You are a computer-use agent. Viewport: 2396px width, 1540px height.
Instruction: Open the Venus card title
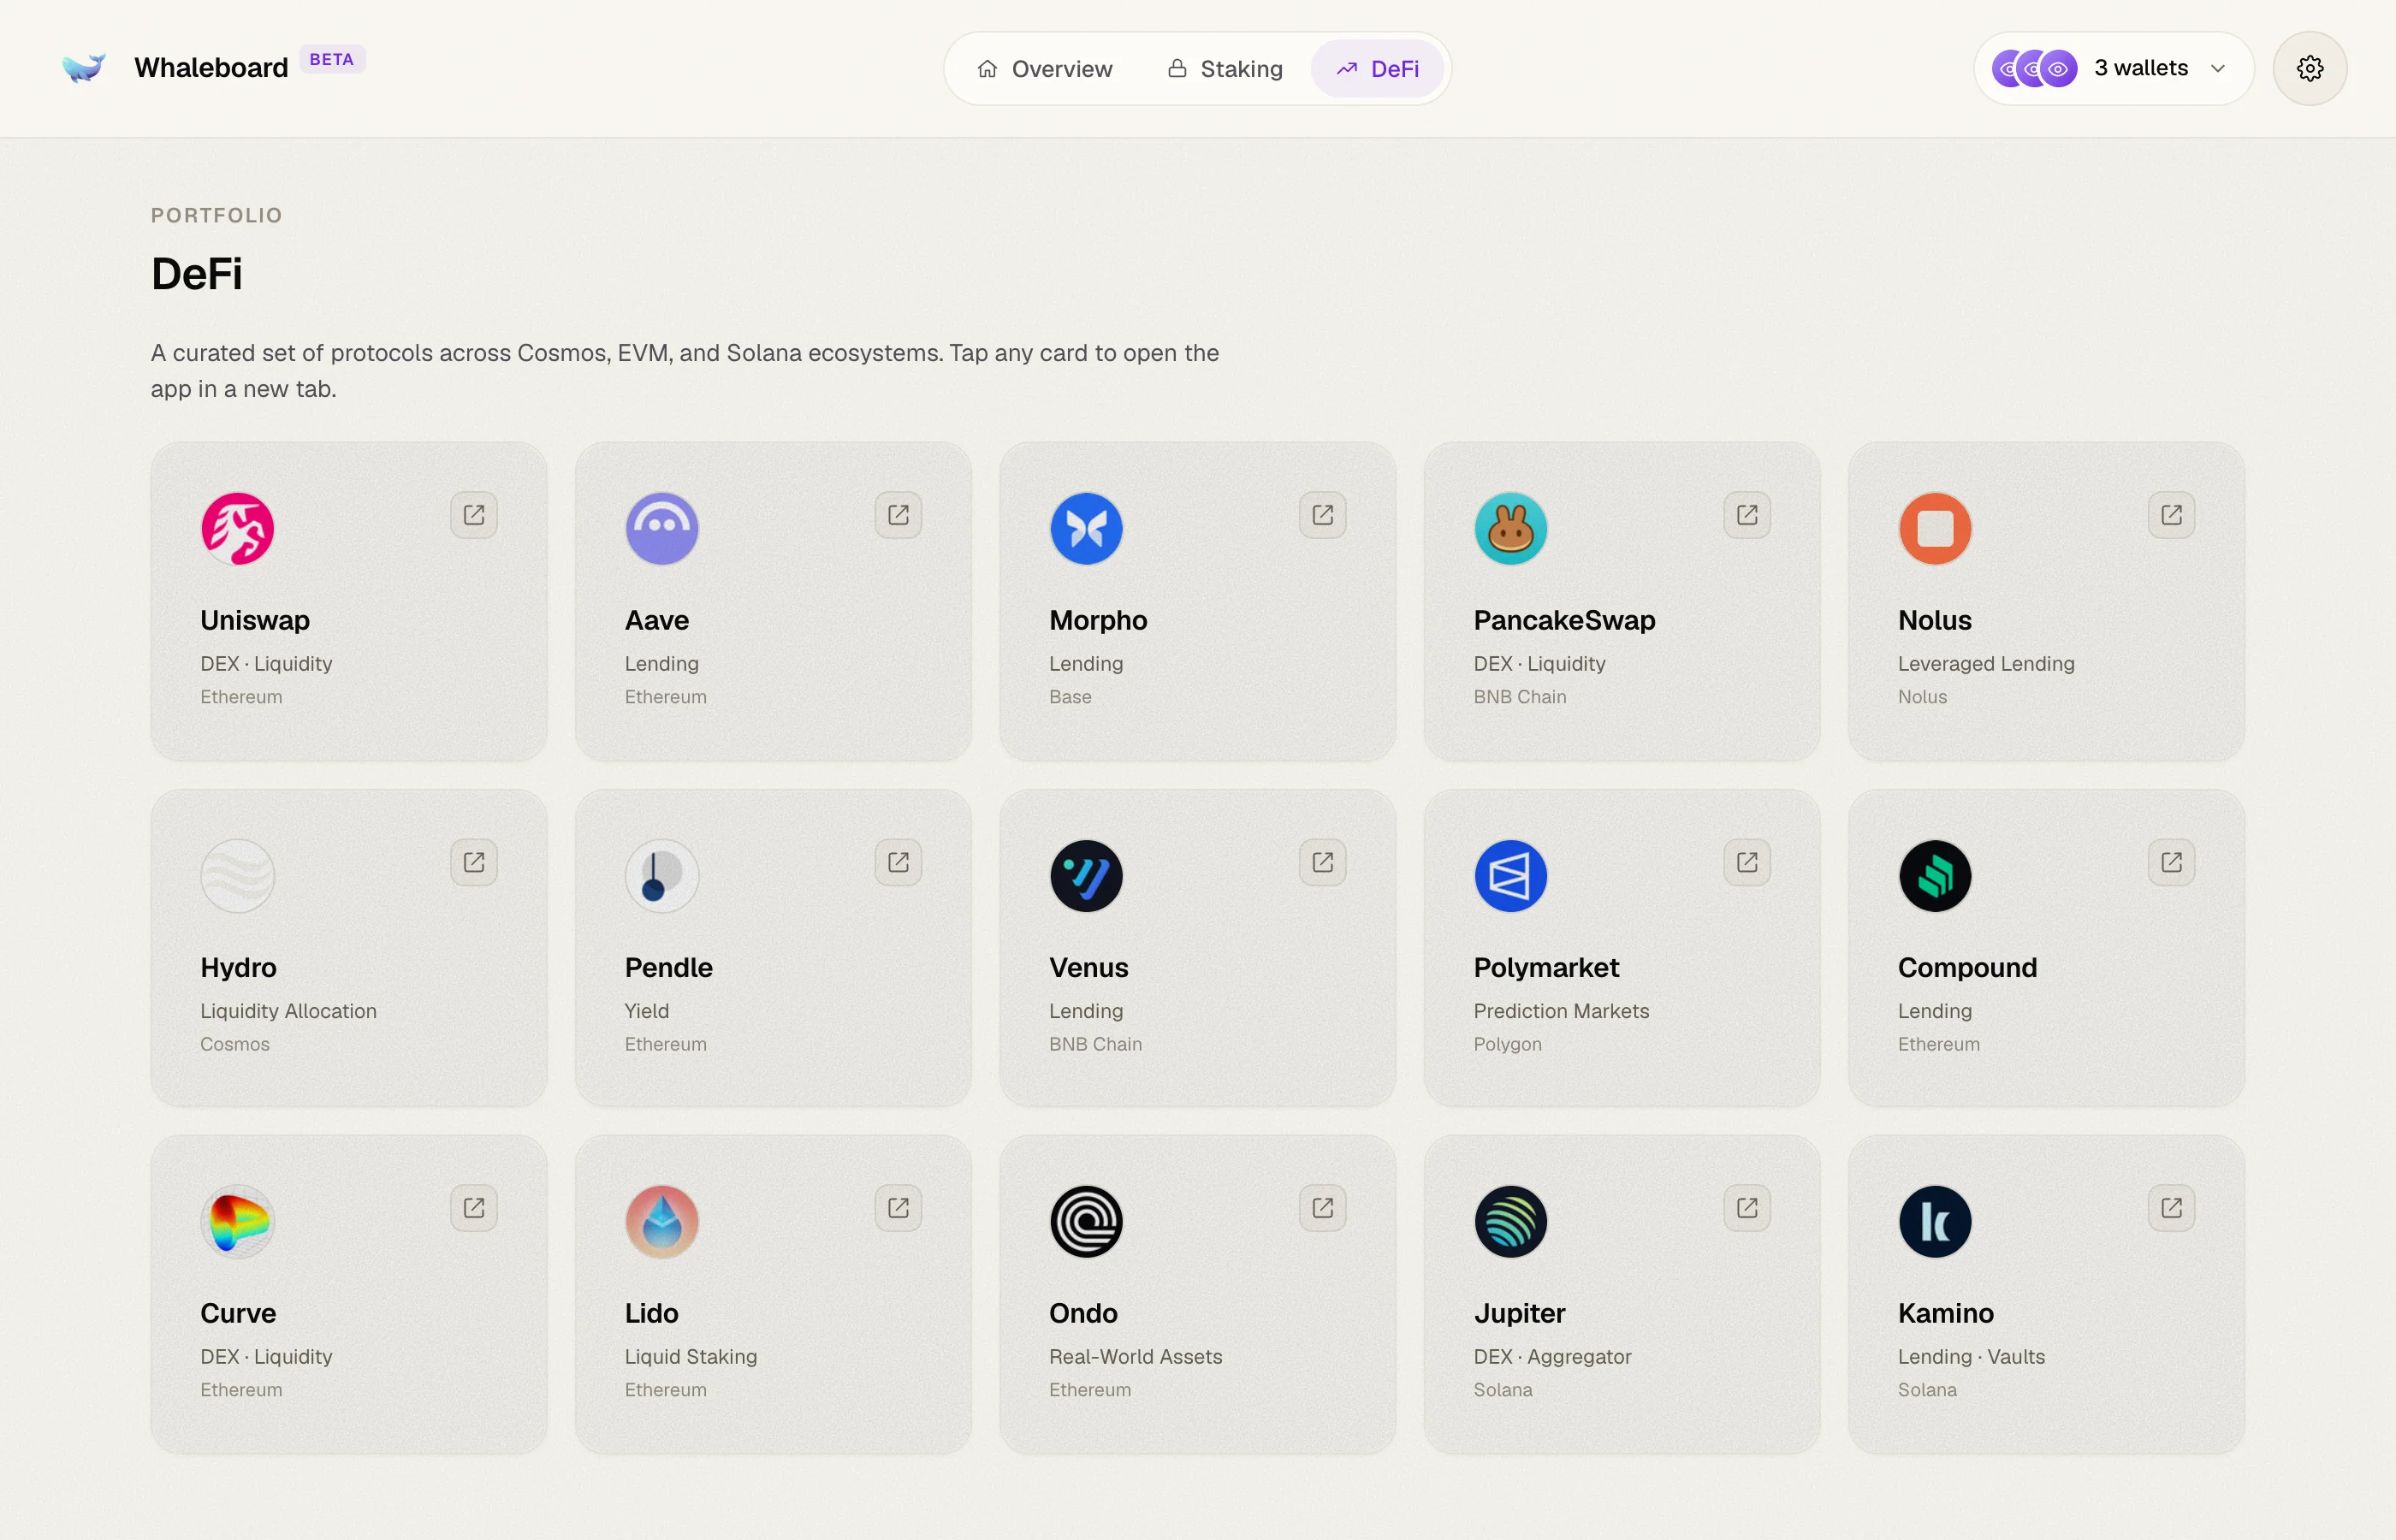tap(1088, 968)
